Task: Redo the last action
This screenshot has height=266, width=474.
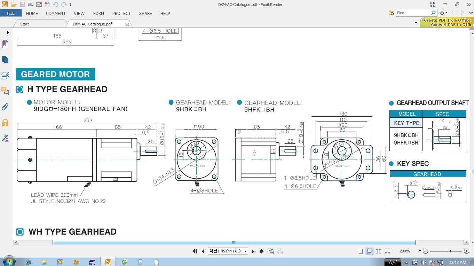Action: click(x=64, y=5)
